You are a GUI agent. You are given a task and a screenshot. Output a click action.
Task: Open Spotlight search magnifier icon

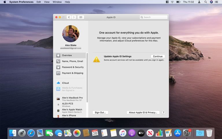point(206,2)
